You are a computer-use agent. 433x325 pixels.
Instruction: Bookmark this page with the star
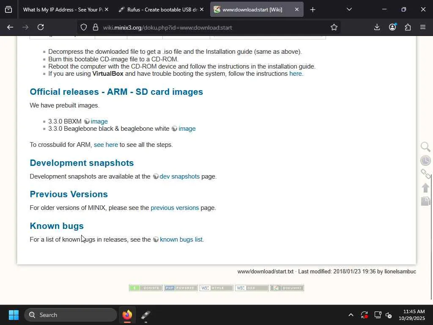334,27
